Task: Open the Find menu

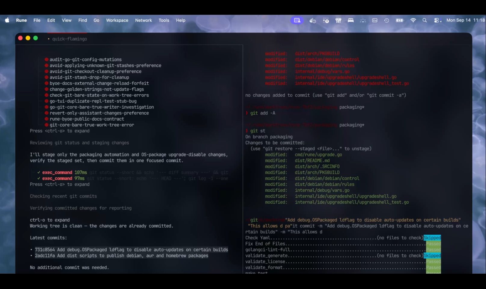Action: pos(83,20)
